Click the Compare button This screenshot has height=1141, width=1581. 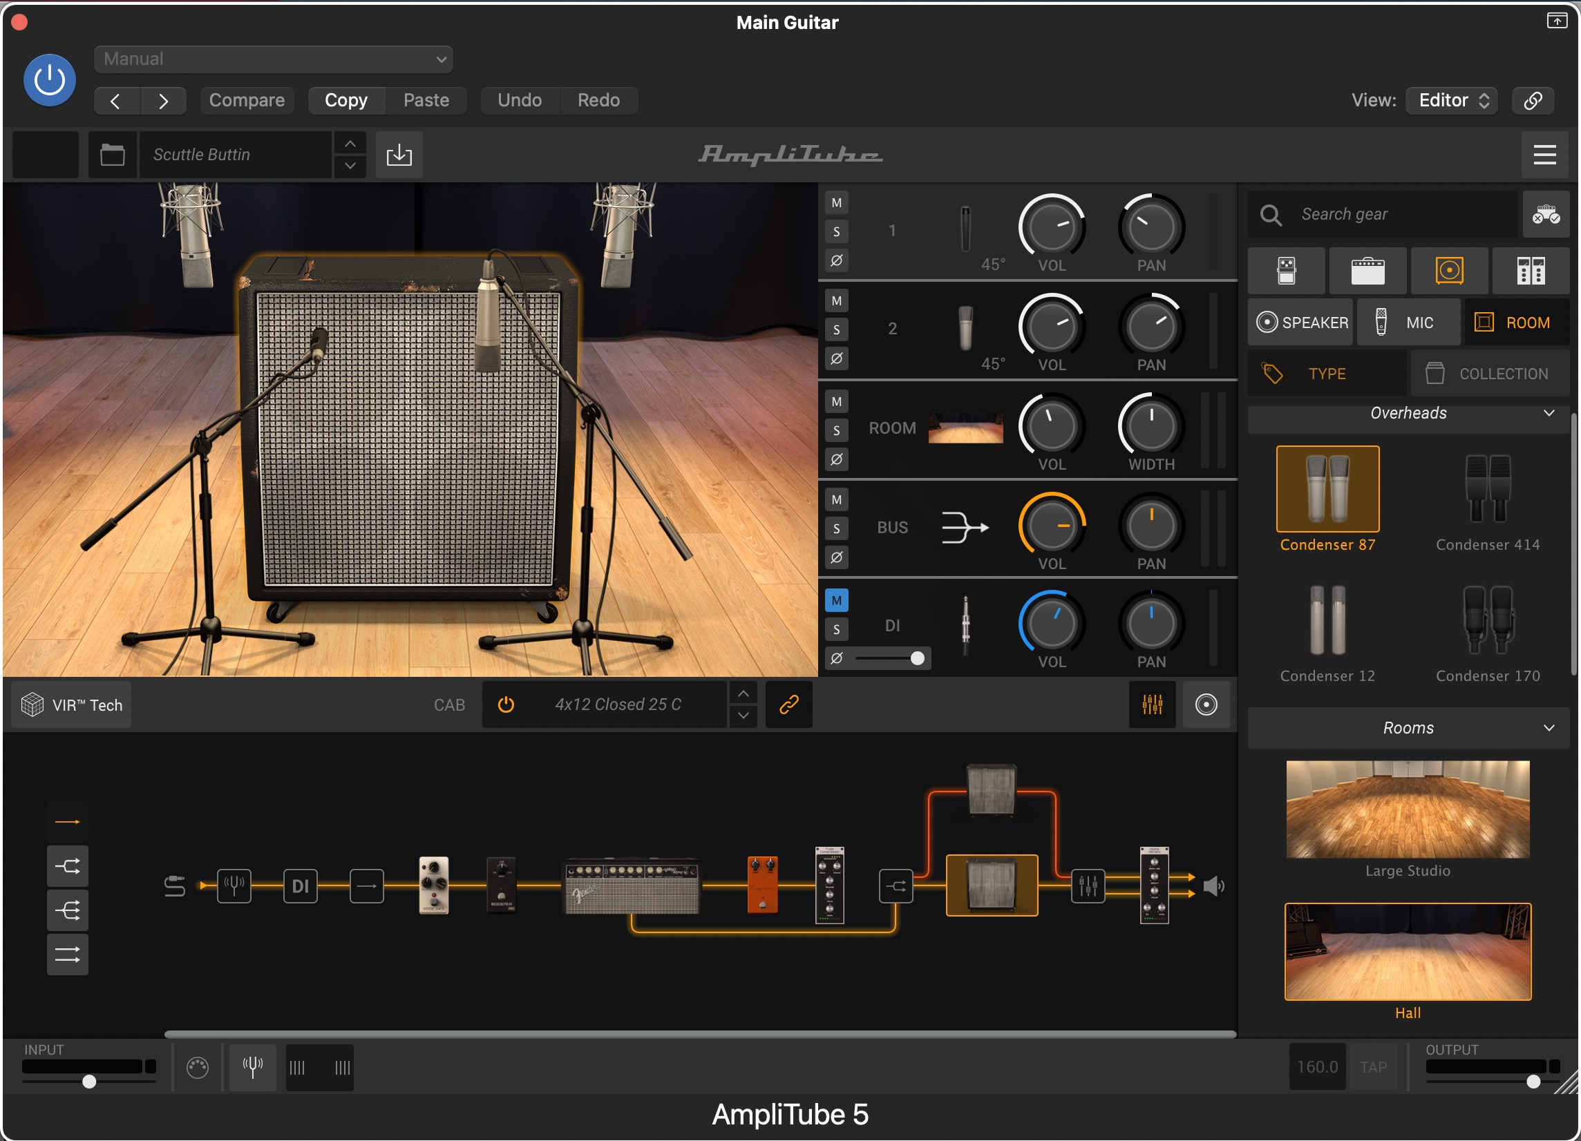coord(247,100)
